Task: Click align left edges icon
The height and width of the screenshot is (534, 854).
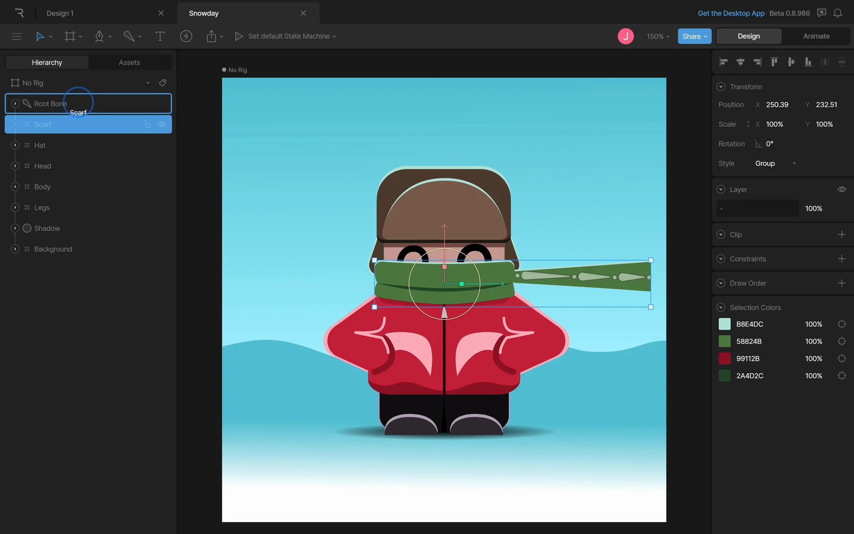Action: point(724,62)
